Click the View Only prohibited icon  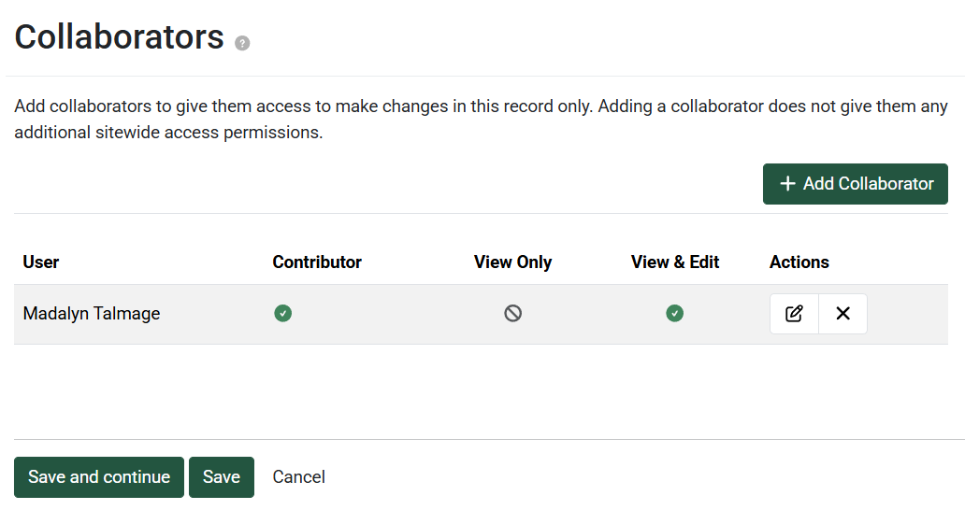512,314
